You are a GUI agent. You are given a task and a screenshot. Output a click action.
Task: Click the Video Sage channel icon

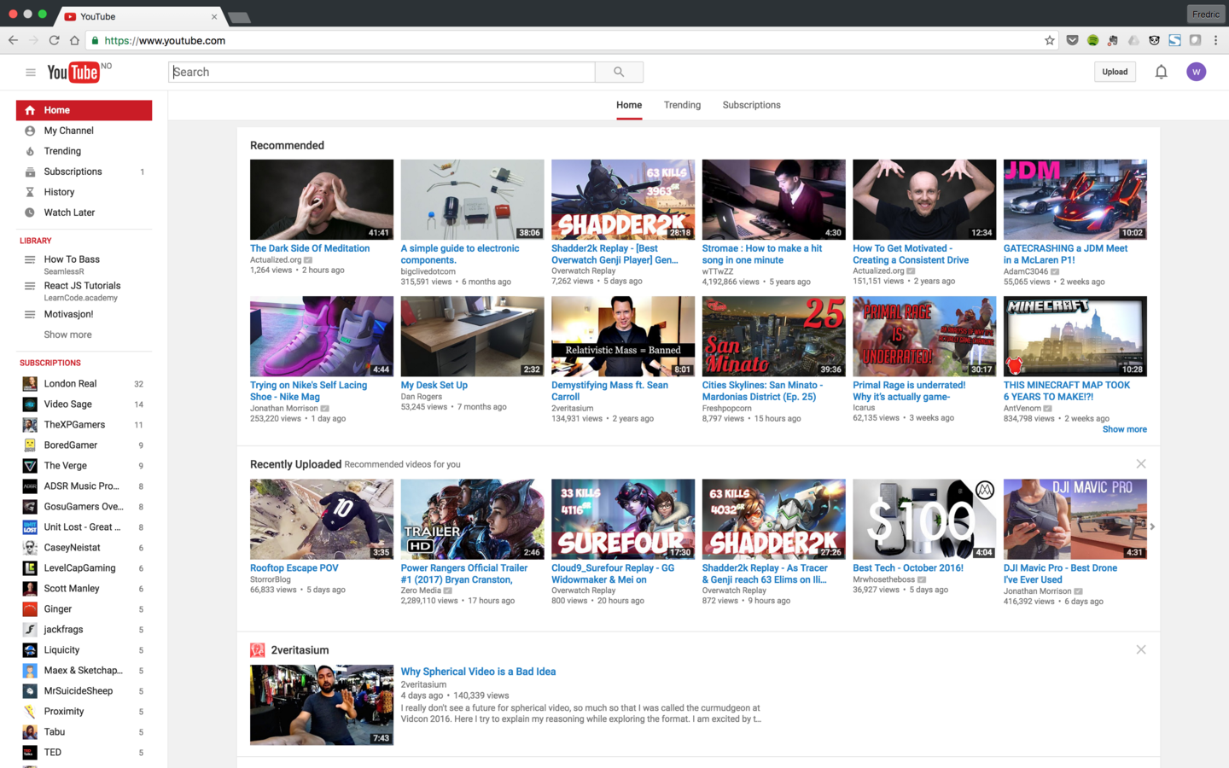[x=30, y=404]
